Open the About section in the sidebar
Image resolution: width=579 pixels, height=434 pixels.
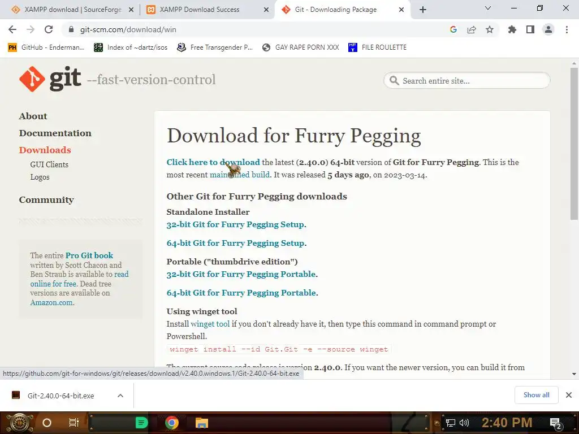33,116
